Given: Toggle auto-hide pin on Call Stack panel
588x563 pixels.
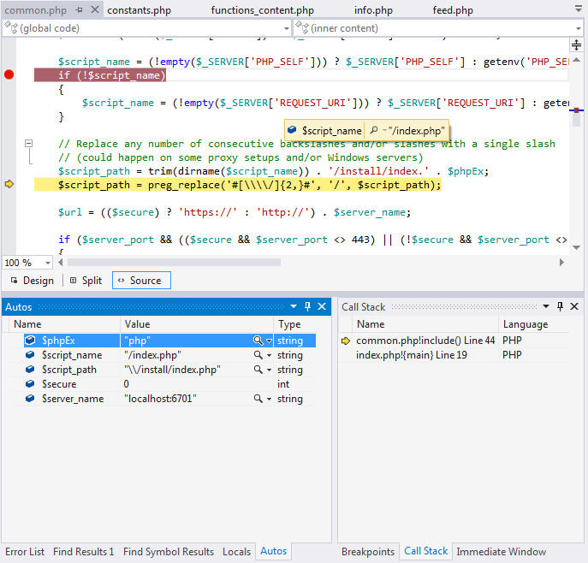Looking at the screenshot, I should coord(560,306).
